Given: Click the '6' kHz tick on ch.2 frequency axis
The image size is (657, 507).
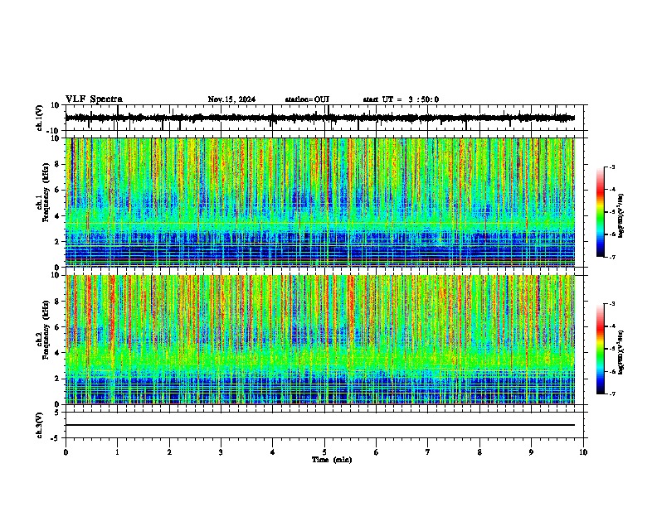Looking at the screenshot, I should (58, 327).
